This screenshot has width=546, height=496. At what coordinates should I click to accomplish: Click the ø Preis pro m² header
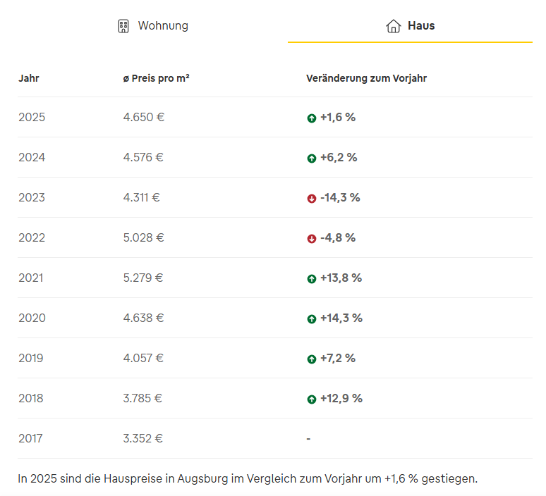156,78
